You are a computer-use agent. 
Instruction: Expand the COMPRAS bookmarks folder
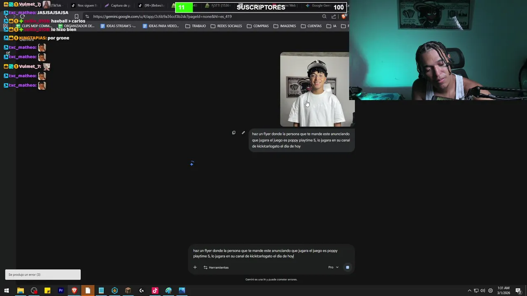pyautogui.click(x=258, y=26)
